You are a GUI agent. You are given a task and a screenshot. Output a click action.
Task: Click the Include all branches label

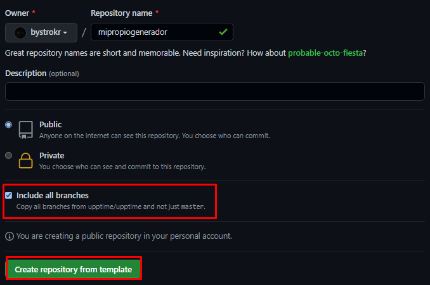point(53,196)
